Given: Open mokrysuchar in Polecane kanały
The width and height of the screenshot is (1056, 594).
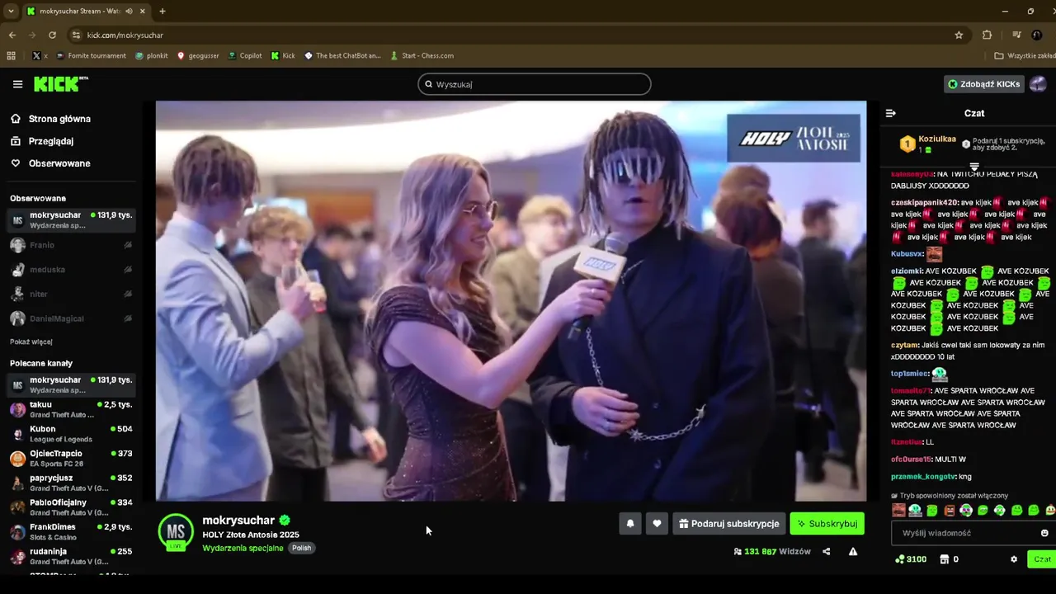Looking at the screenshot, I should pos(71,384).
